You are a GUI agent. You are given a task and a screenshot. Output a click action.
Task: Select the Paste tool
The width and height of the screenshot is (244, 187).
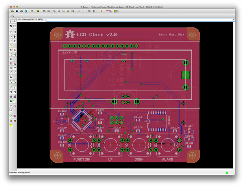[11, 46]
